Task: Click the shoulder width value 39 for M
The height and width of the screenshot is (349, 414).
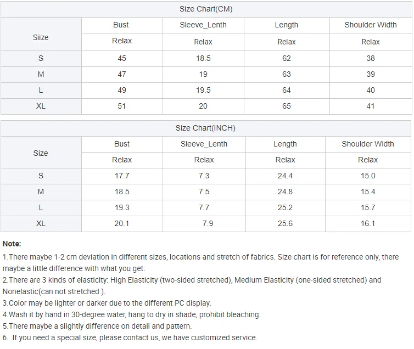Action: pos(371,74)
